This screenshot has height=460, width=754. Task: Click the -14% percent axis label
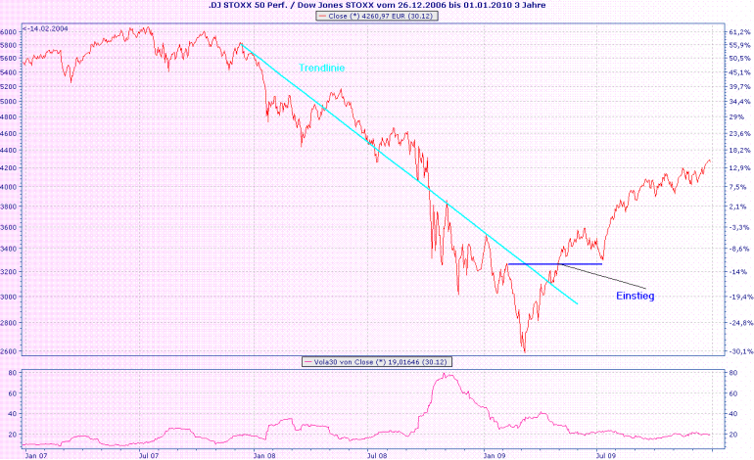click(738, 272)
